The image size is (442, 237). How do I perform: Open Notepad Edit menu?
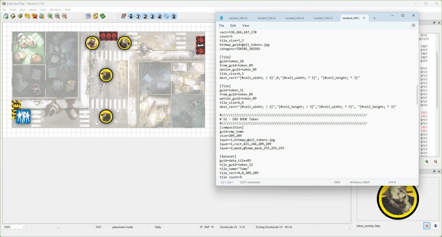tap(233, 25)
